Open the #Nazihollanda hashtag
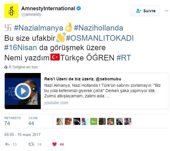Image resolution: width=170 pixels, height=151 pixels. 98,28
